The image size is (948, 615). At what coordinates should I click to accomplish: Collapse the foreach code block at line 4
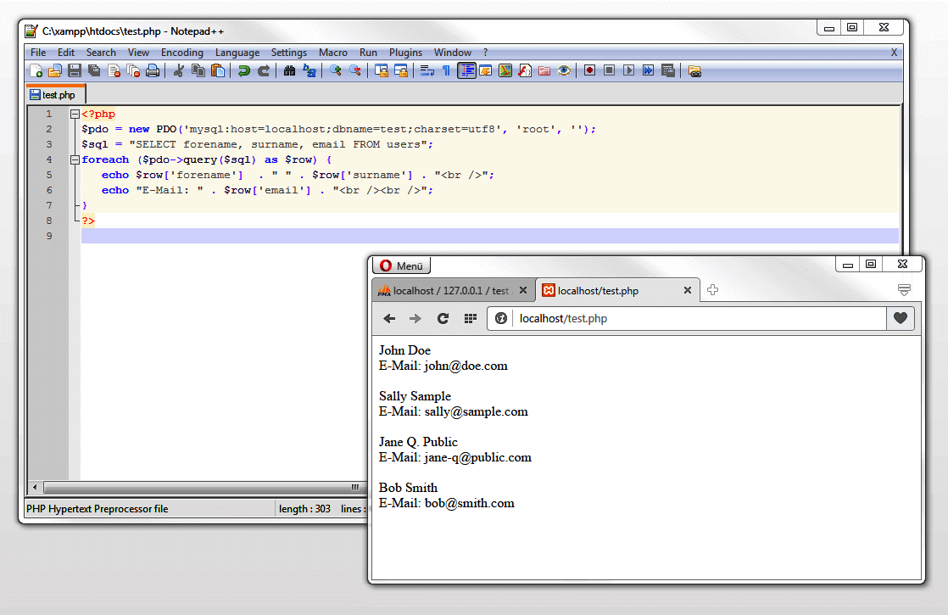click(x=75, y=159)
